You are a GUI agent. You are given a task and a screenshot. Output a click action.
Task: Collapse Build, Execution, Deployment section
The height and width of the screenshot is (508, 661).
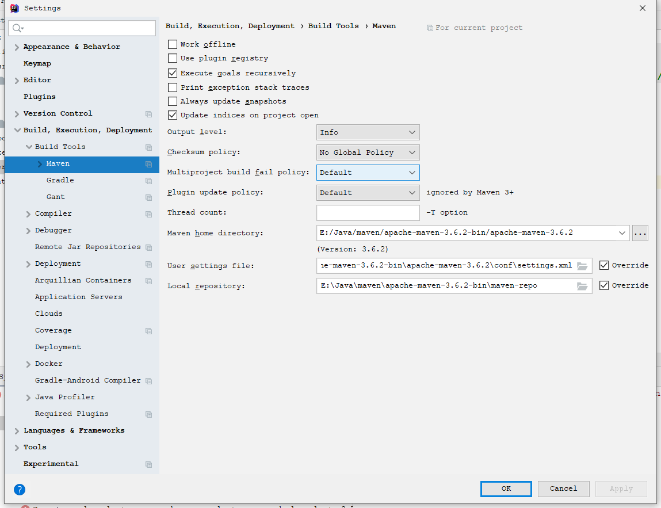click(x=17, y=130)
